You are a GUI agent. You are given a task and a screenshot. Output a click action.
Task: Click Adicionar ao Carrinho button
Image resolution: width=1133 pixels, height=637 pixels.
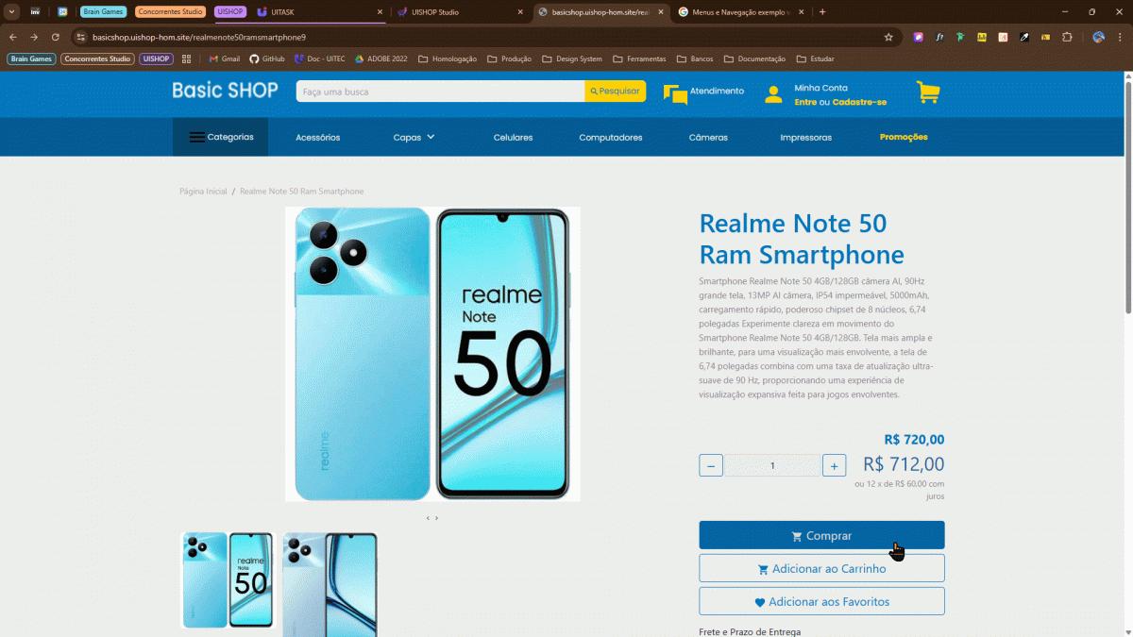tap(821, 568)
